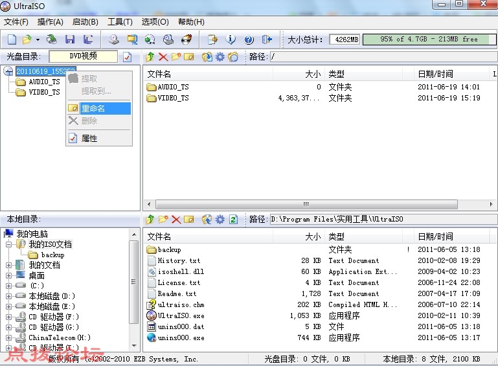Click the Up arrow in 本地目录 toolbar
The width and height of the screenshot is (498, 366).
click(x=150, y=219)
